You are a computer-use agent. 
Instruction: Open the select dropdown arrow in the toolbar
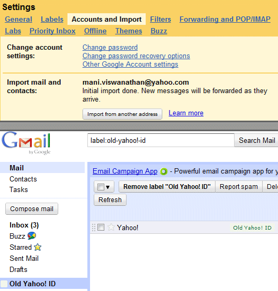108,187
